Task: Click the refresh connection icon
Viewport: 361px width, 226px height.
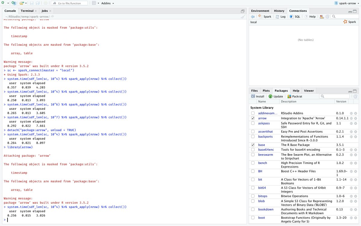Action: (327, 17)
